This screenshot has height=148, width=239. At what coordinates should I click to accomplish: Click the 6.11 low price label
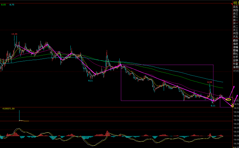(x=213, y=106)
